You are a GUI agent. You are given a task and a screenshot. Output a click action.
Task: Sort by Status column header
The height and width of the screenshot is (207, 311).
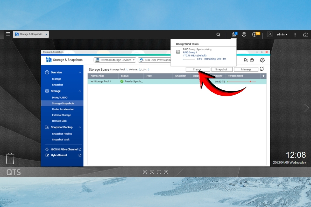pos(131,76)
